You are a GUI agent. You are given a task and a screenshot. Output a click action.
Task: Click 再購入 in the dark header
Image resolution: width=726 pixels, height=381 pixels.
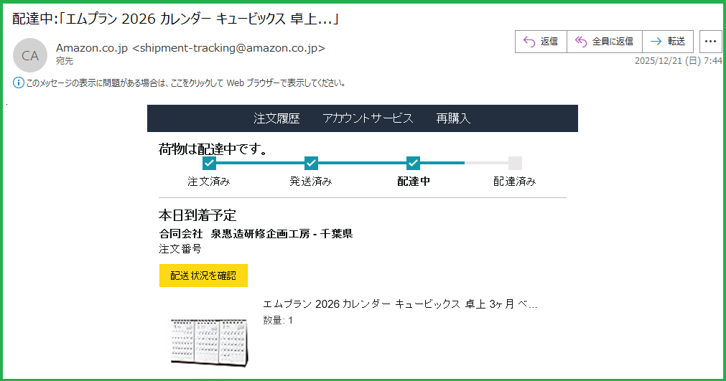[453, 118]
